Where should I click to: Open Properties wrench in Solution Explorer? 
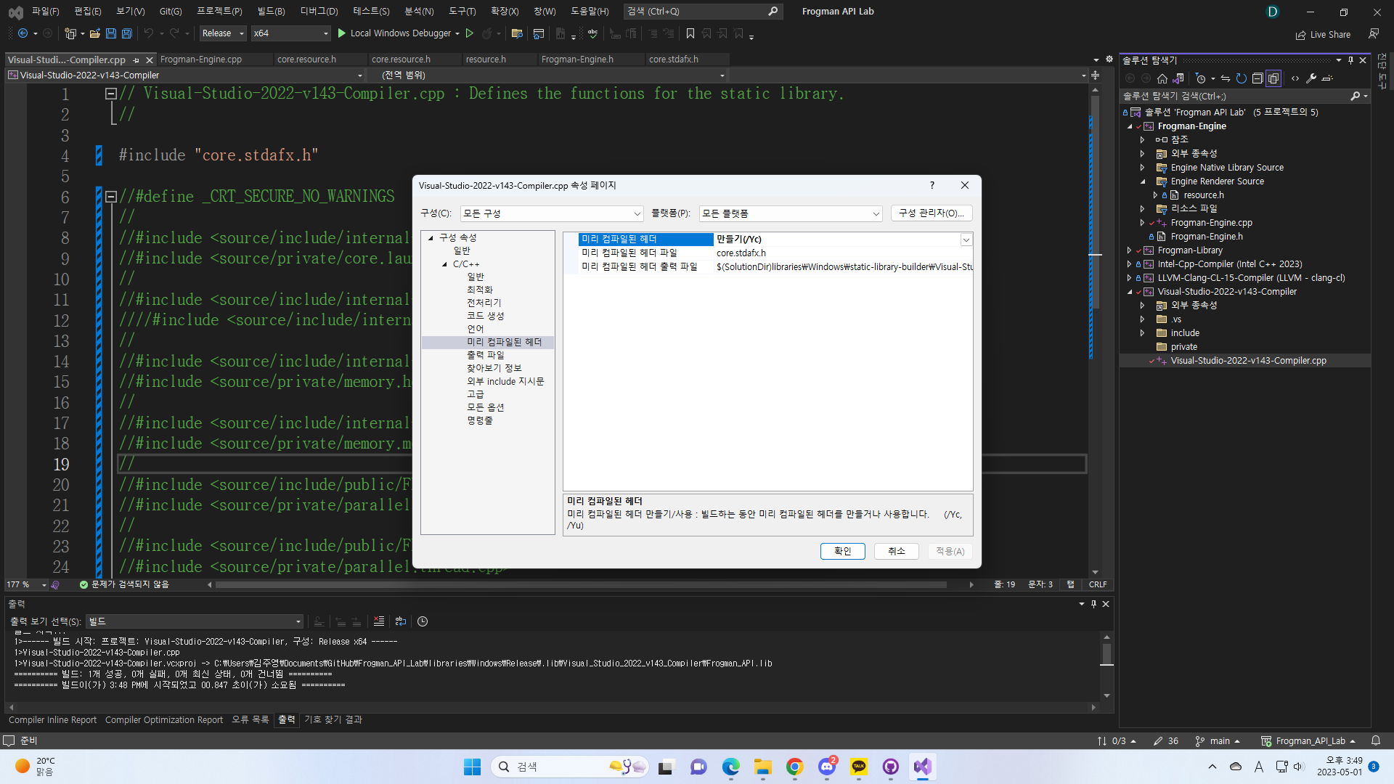pyautogui.click(x=1311, y=78)
